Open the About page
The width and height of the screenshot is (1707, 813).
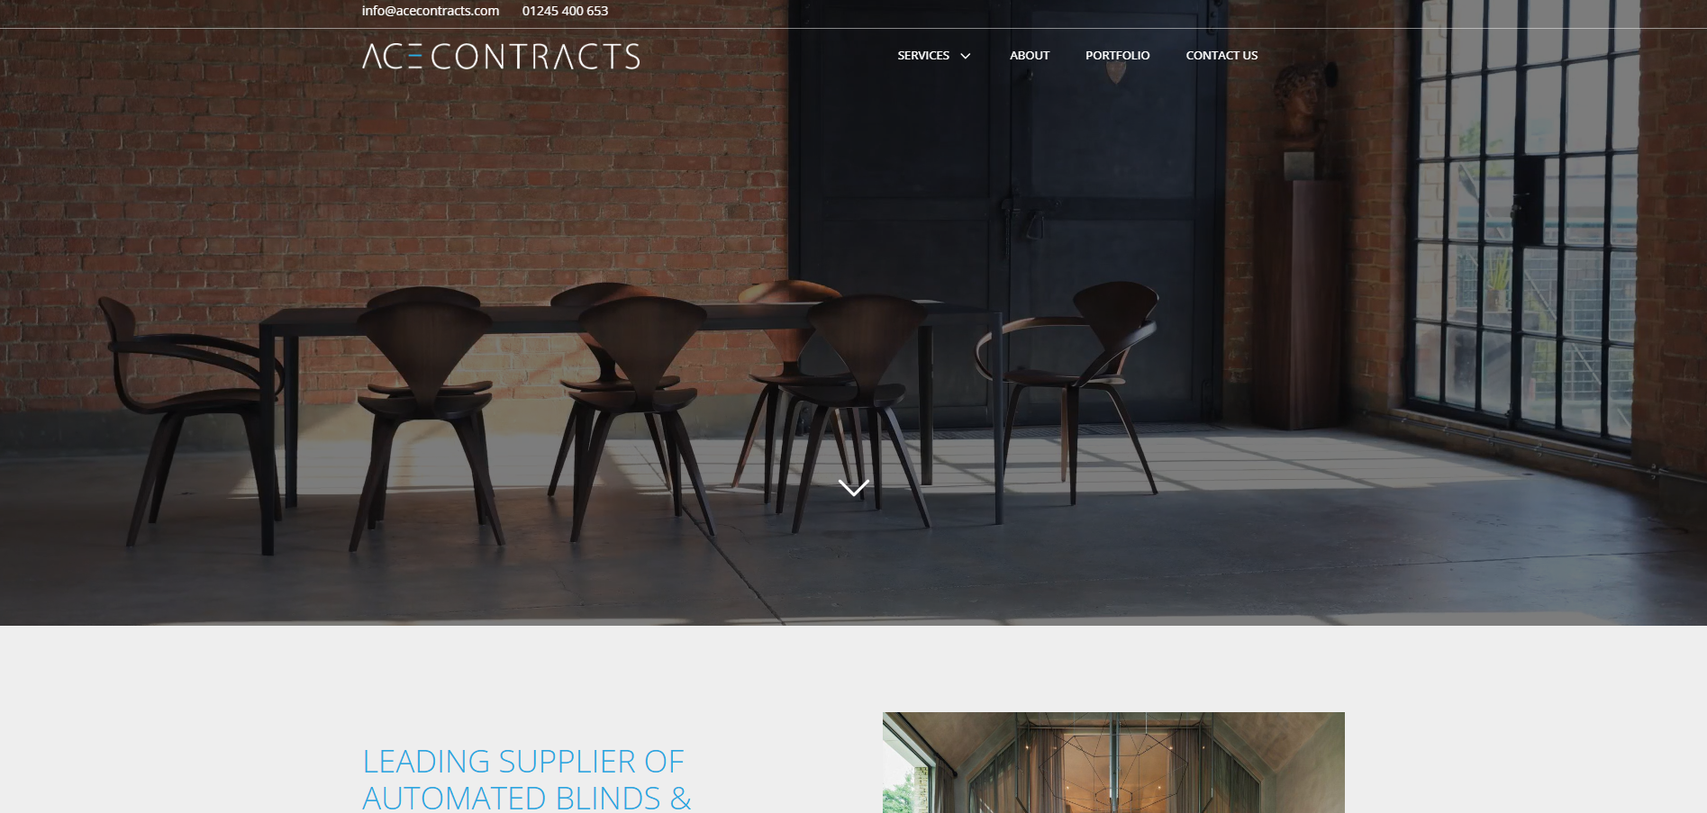click(1030, 55)
